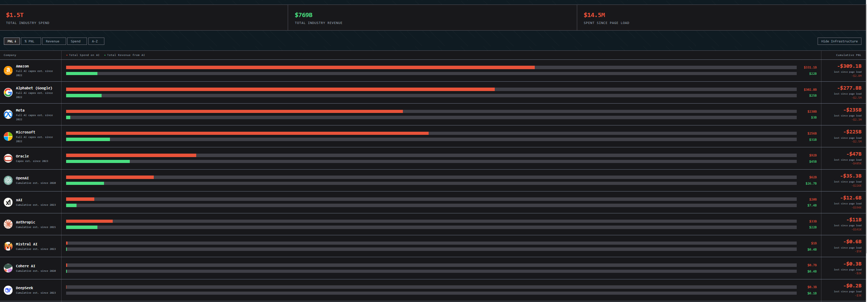Click the OpenAI logo icon

(8, 180)
